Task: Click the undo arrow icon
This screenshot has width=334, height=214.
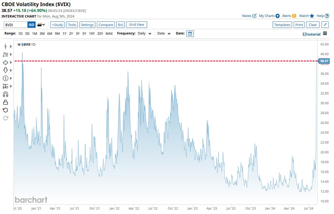Action: point(6,110)
